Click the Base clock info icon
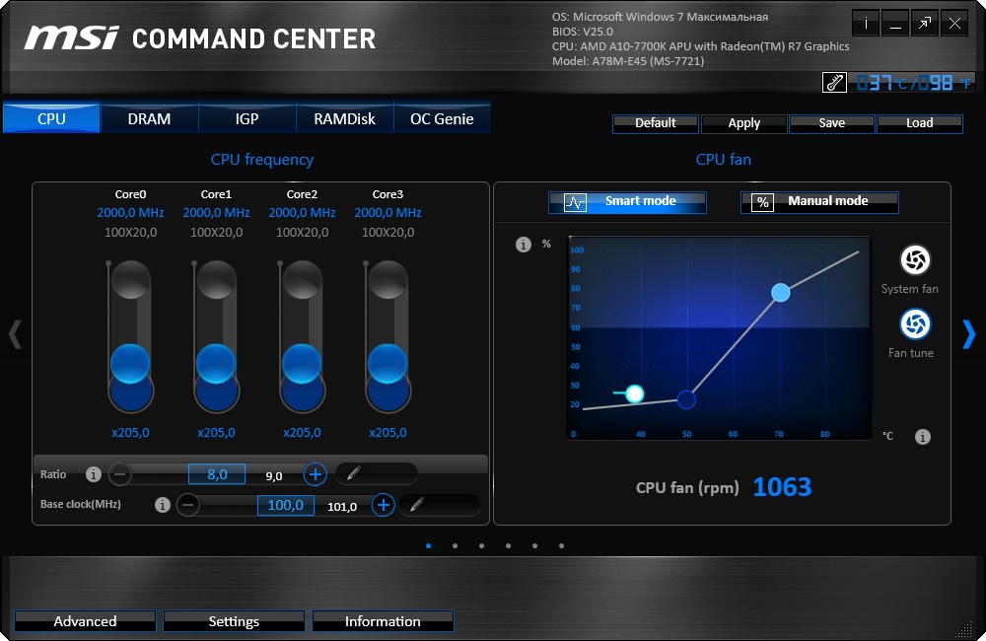986x641 pixels. coord(163,505)
